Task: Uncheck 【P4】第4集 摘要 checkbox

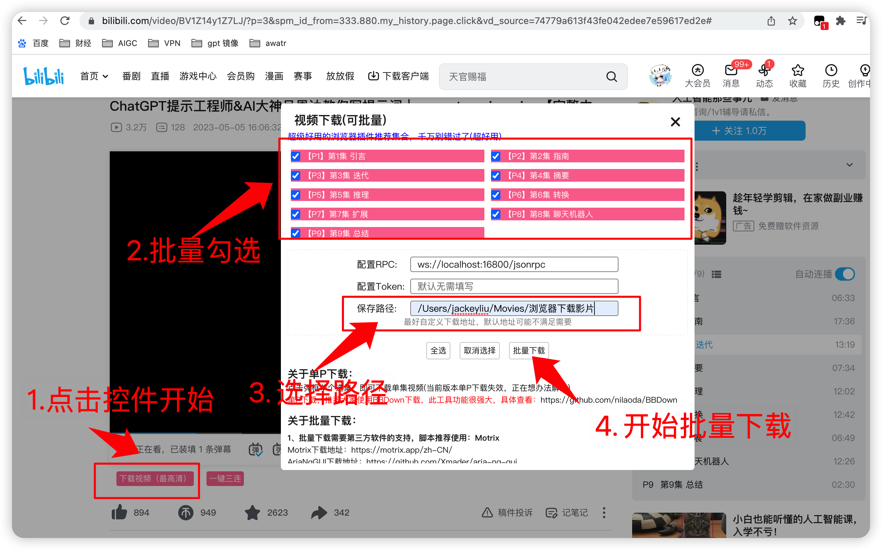Action: [495, 175]
